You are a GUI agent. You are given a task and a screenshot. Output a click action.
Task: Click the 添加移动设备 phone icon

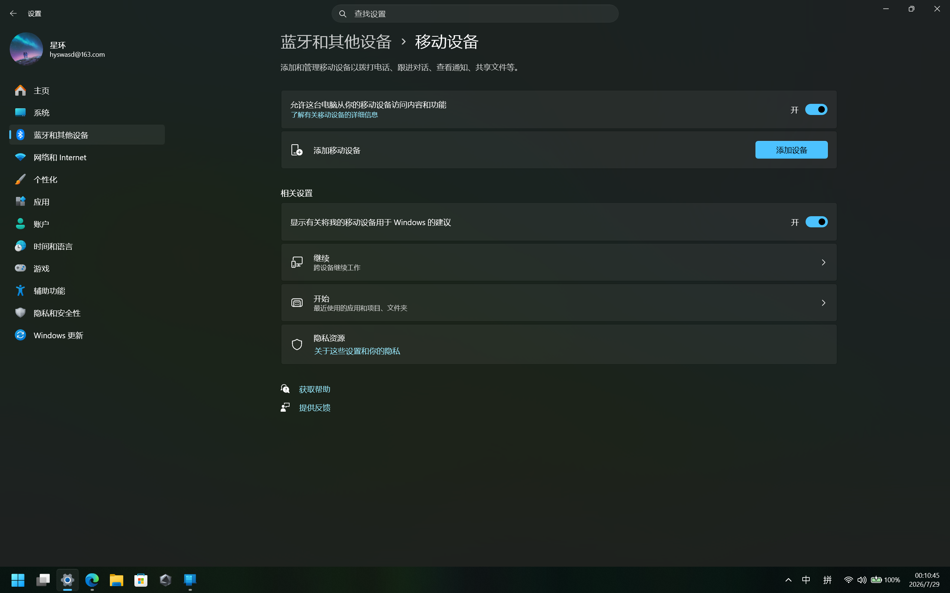tap(297, 150)
